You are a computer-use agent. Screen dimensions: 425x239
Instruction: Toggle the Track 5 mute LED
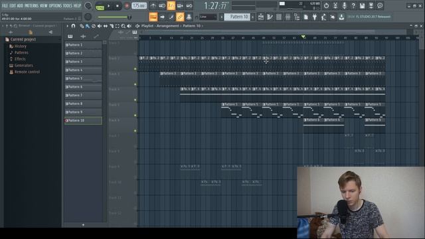tap(135, 116)
